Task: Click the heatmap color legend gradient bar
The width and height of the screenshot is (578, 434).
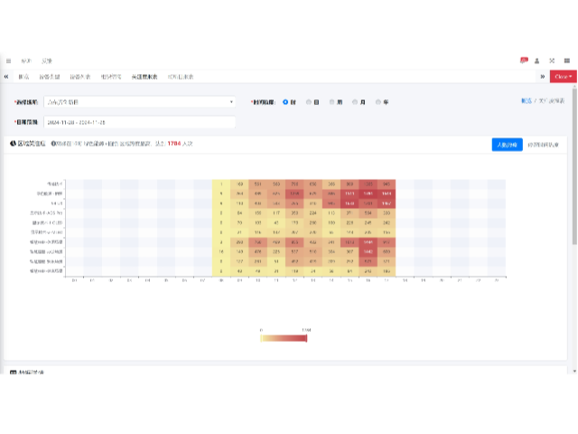Action: pos(284,338)
